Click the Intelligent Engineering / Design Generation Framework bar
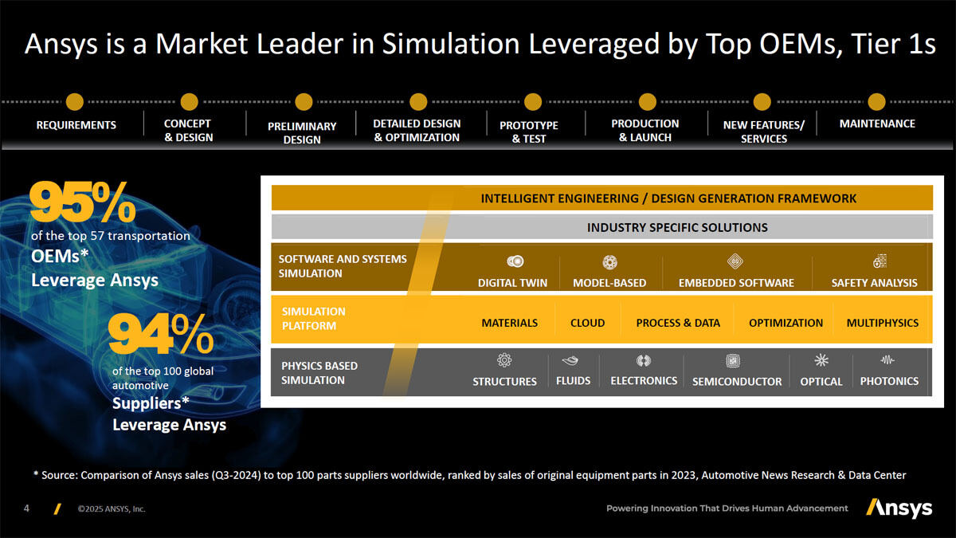956x538 pixels. tap(601, 198)
